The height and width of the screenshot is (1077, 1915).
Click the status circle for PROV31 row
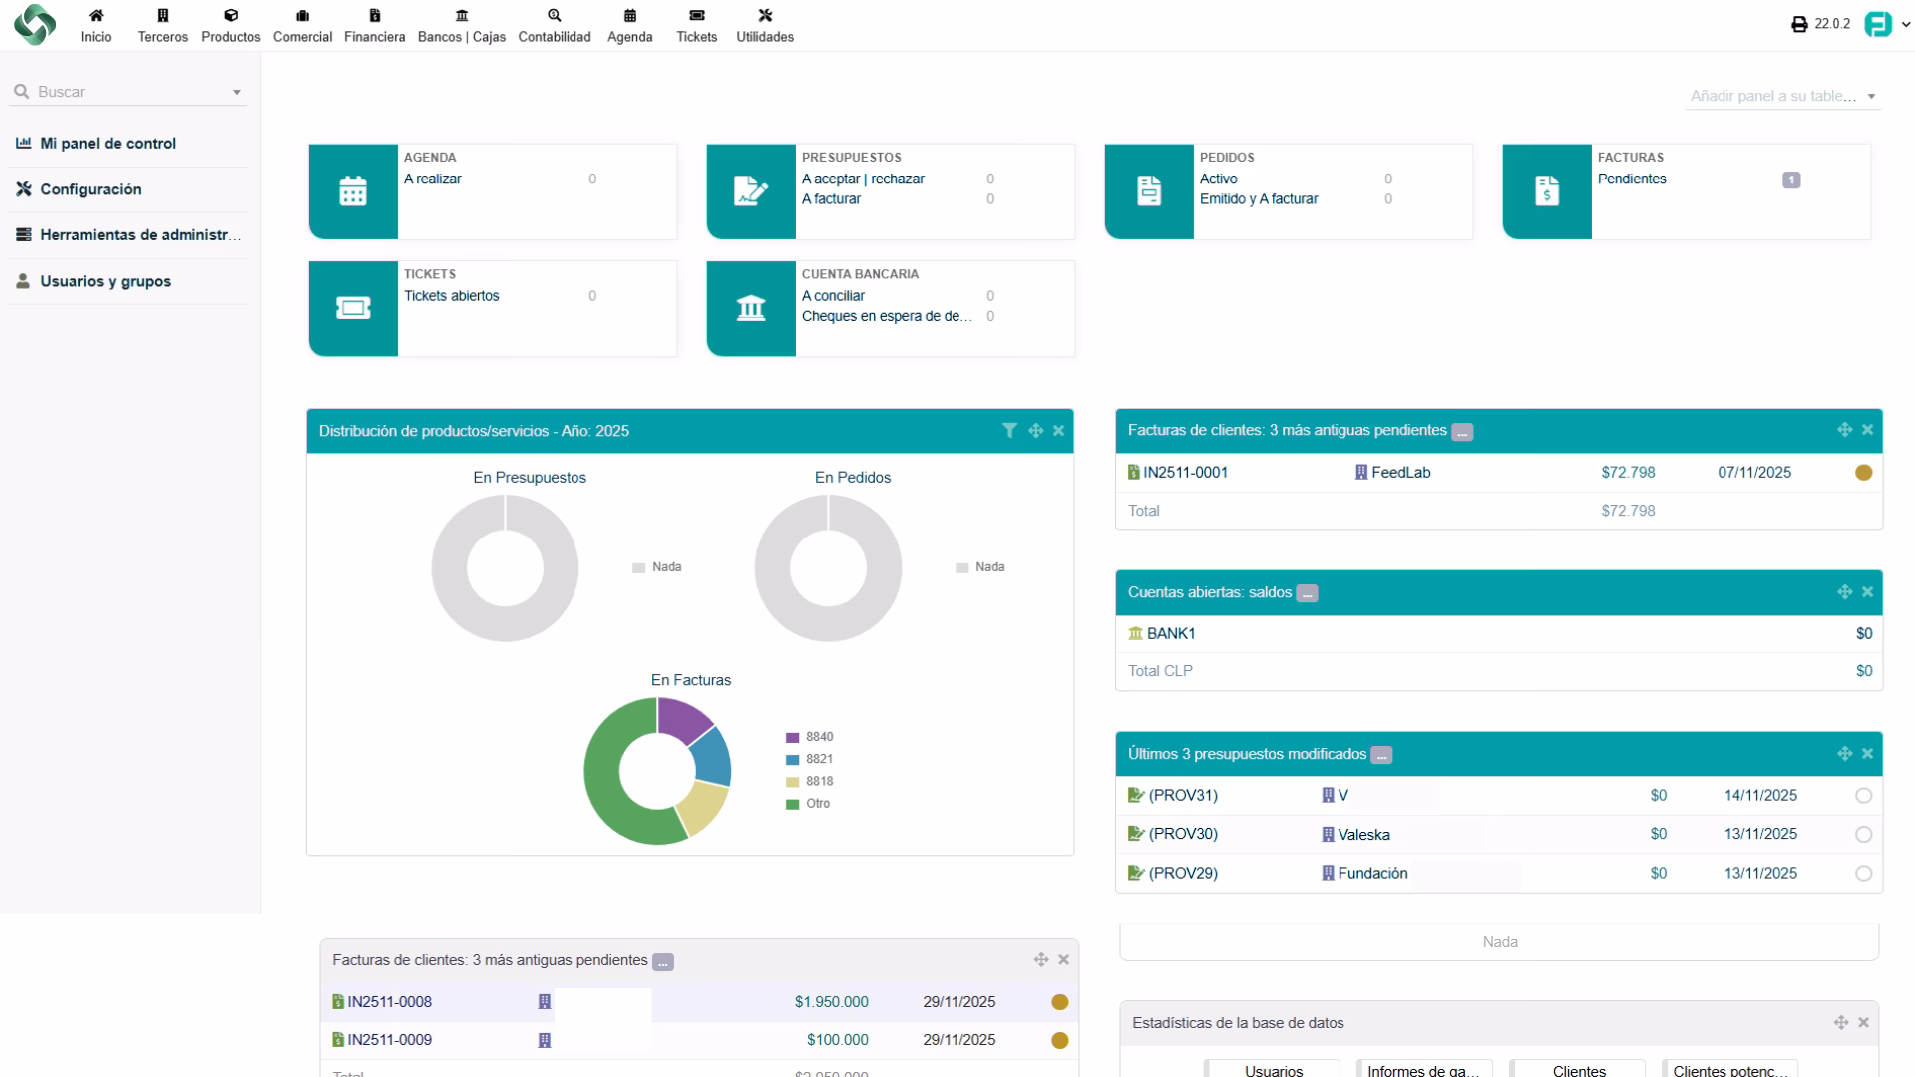pos(1863,796)
